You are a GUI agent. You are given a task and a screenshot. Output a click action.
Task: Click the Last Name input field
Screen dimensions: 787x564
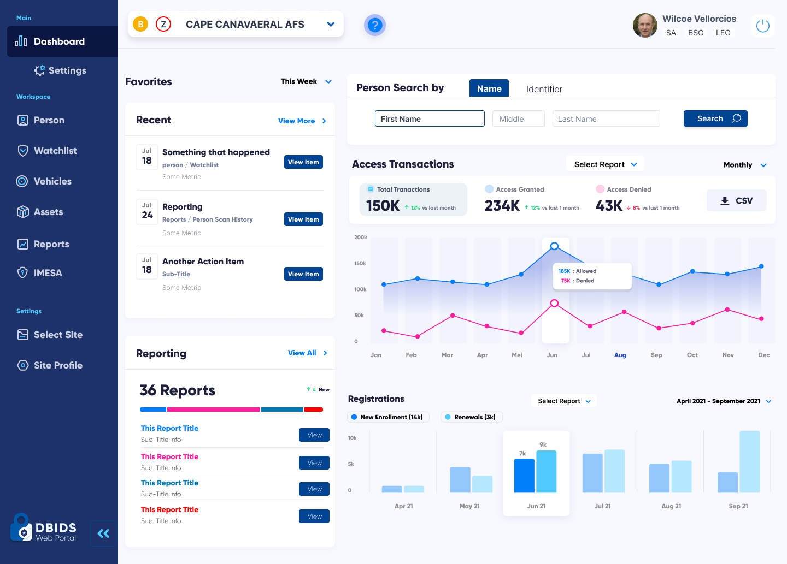tap(606, 118)
